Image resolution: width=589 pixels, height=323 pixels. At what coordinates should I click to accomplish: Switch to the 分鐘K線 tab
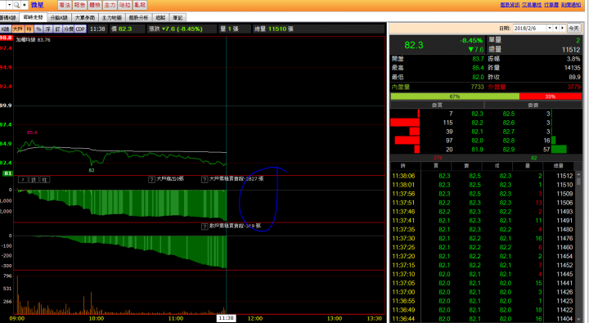pos(59,18)
